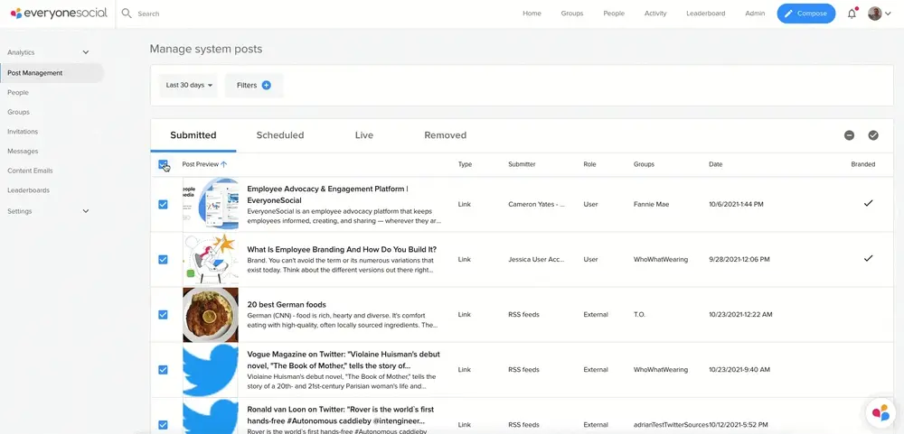Go to Home in top navigation
This screenshot has height=434, width=904.
point(532,14)
